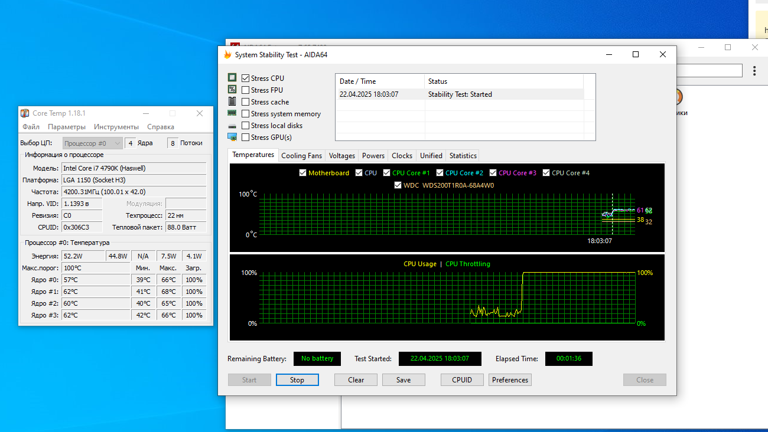
Task: Click the 'No battery' status field
Action: pos(317,359)
